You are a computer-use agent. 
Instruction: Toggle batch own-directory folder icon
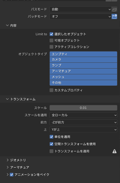115,16
